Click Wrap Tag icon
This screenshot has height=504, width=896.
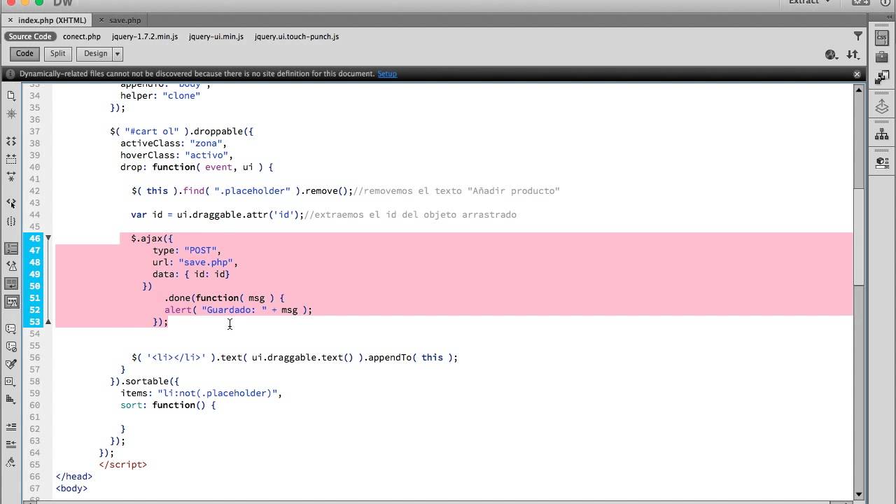tap(11, 364)
